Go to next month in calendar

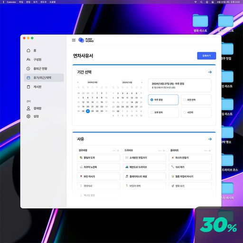click(141, 83)
